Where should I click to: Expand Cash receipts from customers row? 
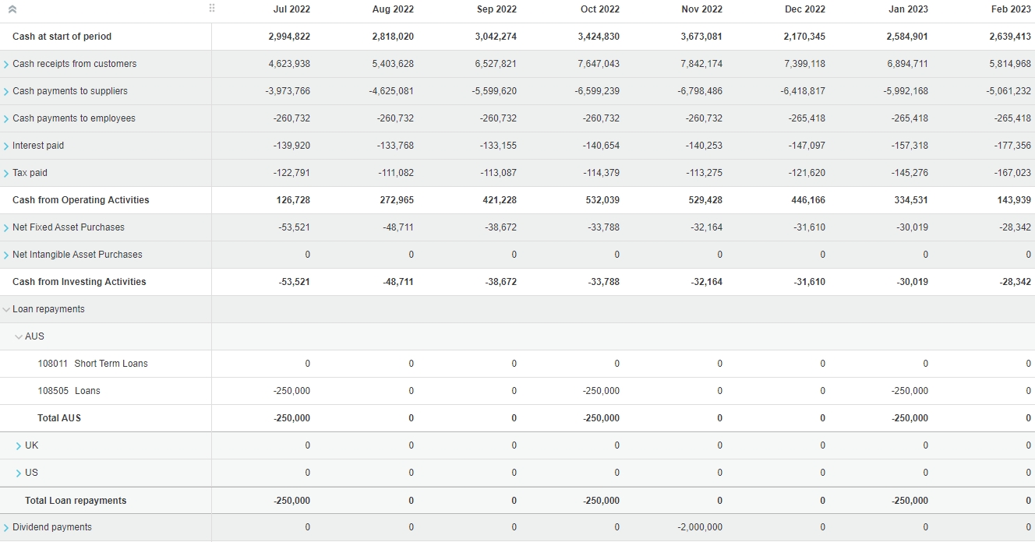[x=6, y=64]
